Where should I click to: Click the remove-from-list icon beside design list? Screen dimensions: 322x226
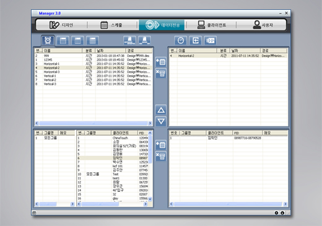[x=161, y=73]
